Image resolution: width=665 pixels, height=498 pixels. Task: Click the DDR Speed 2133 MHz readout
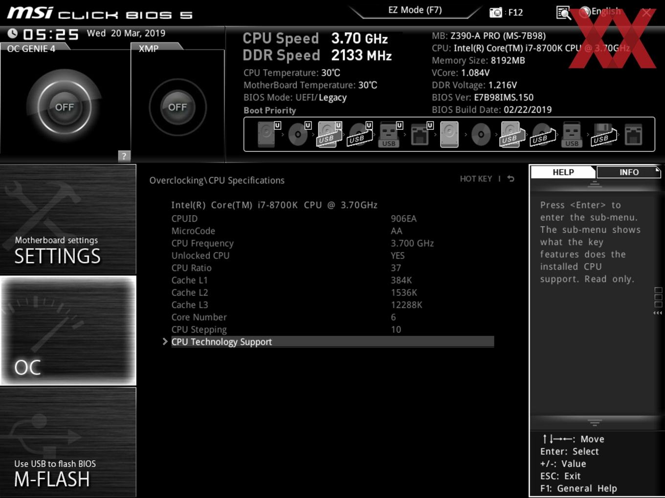(317, 55)
